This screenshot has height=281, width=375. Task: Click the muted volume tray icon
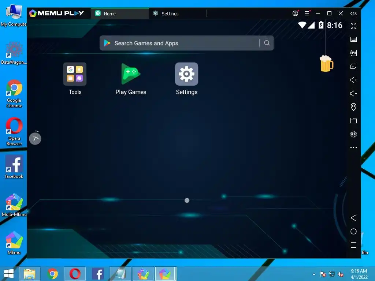(x=341, y=274)
